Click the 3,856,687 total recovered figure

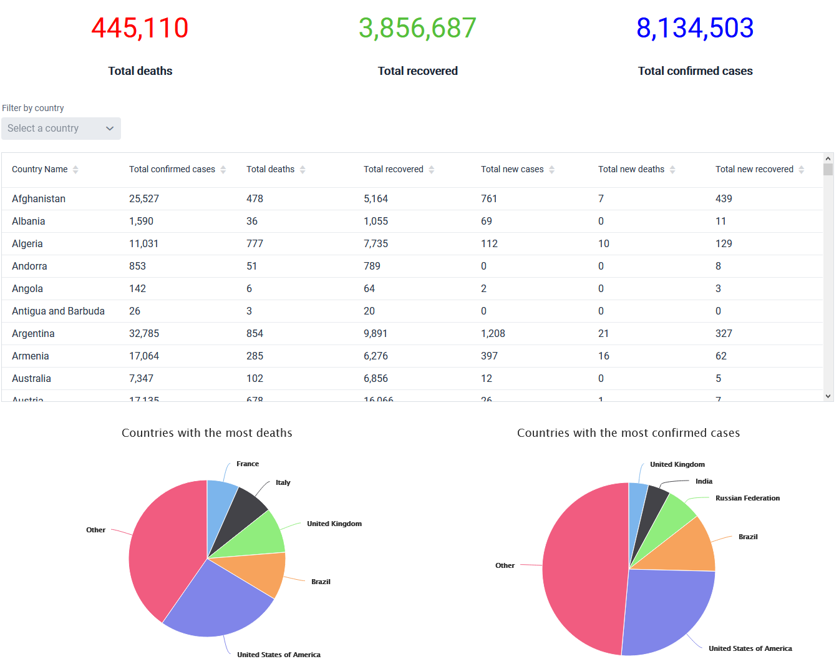coord(417,28)
